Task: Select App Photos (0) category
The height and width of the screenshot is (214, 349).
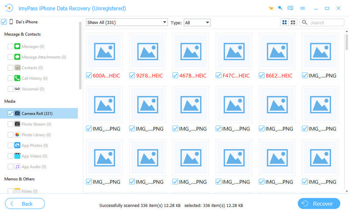Action: tap(34, 146)
